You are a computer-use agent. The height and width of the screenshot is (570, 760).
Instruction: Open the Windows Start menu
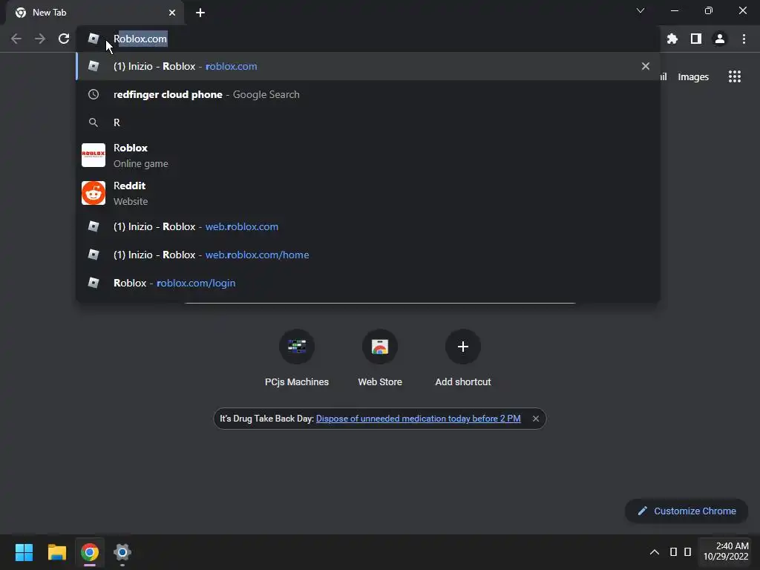[24, 552]
